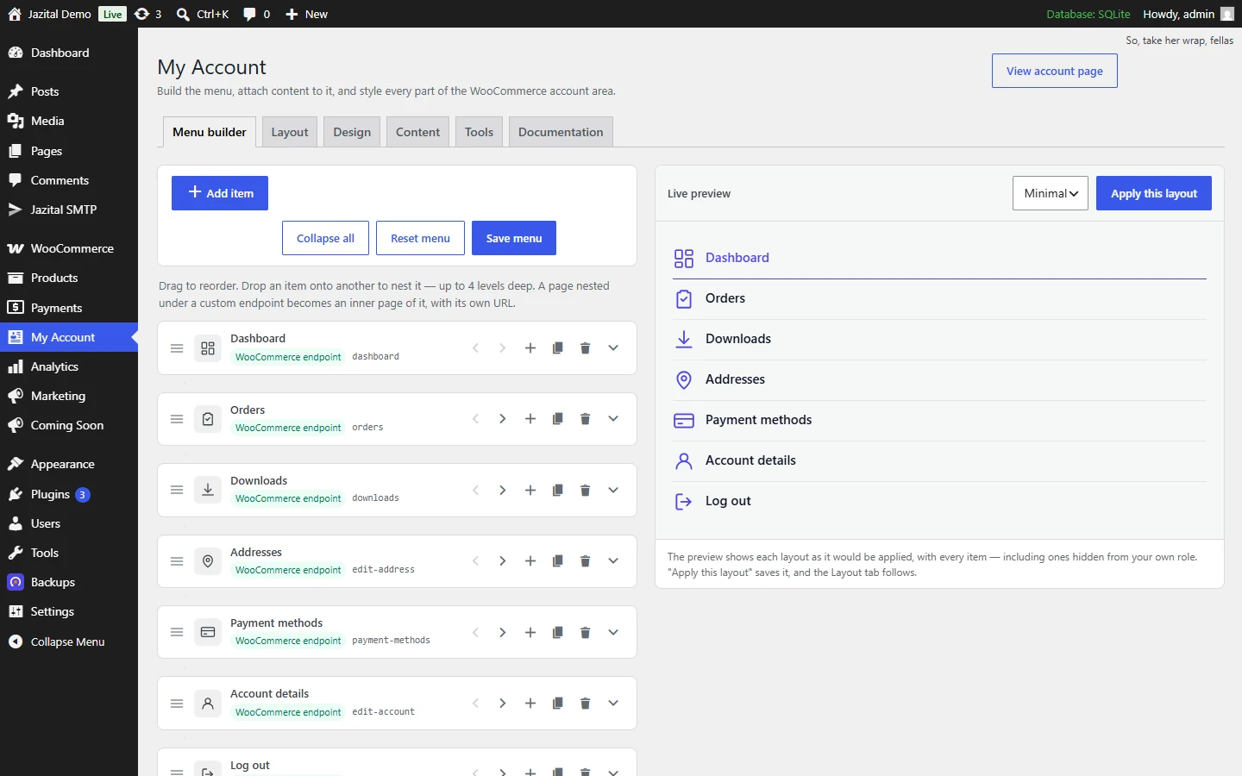Indent the Account details item right

[502, 704]
